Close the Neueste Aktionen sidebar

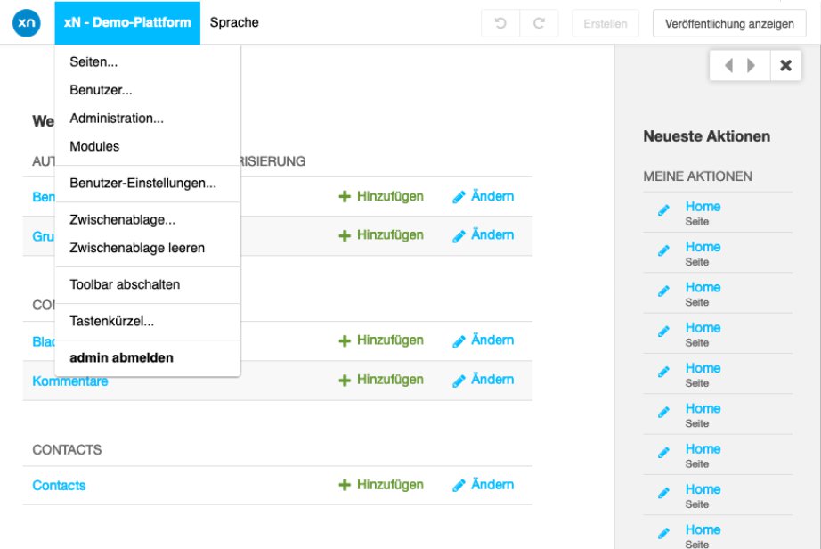[786, 65]
